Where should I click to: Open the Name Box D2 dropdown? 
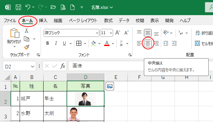click(x=32, y=66)
